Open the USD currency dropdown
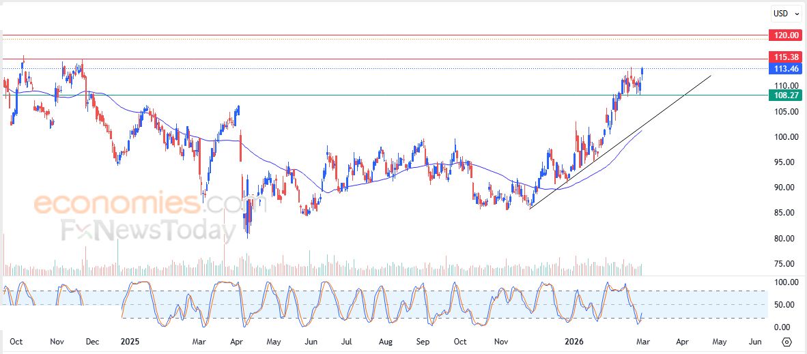This screenshot has width=807, height=354. 784,14
